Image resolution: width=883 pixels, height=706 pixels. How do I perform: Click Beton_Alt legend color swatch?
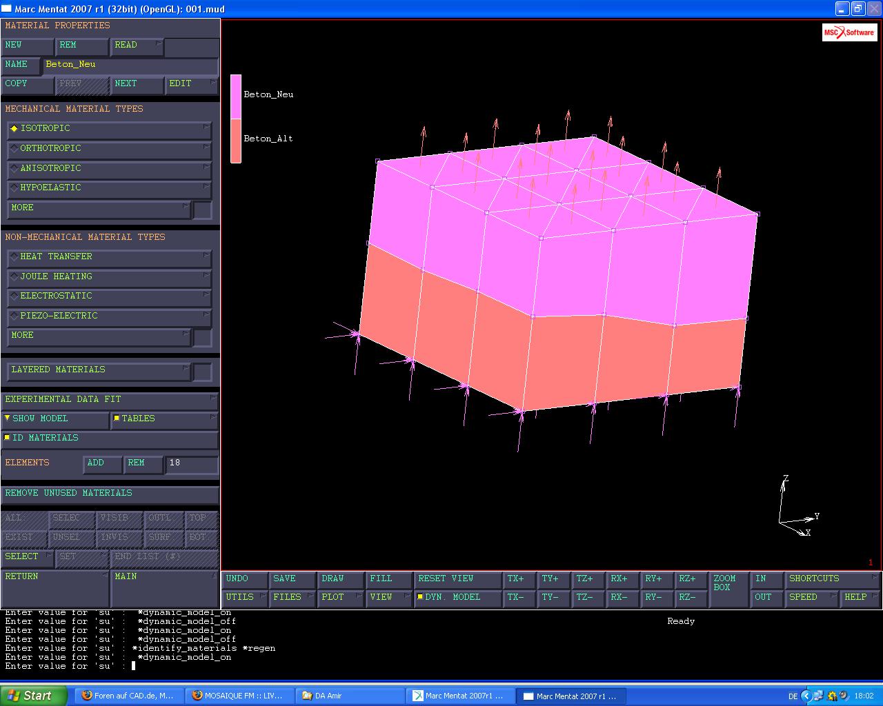pos(236,141)
